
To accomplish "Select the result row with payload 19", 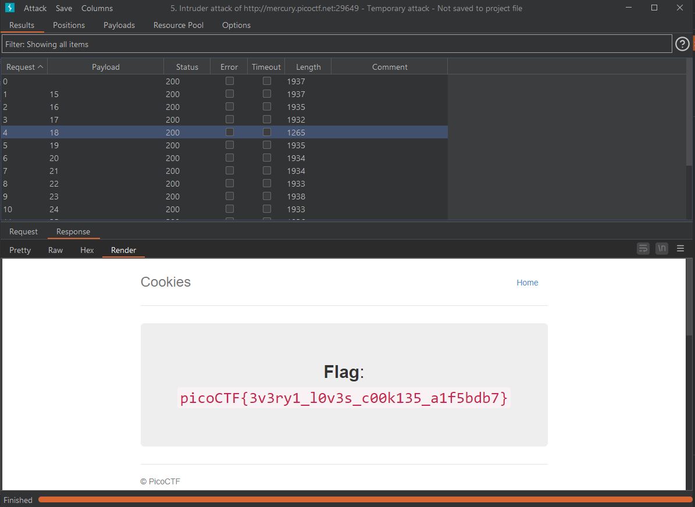I will pos(224,145).
